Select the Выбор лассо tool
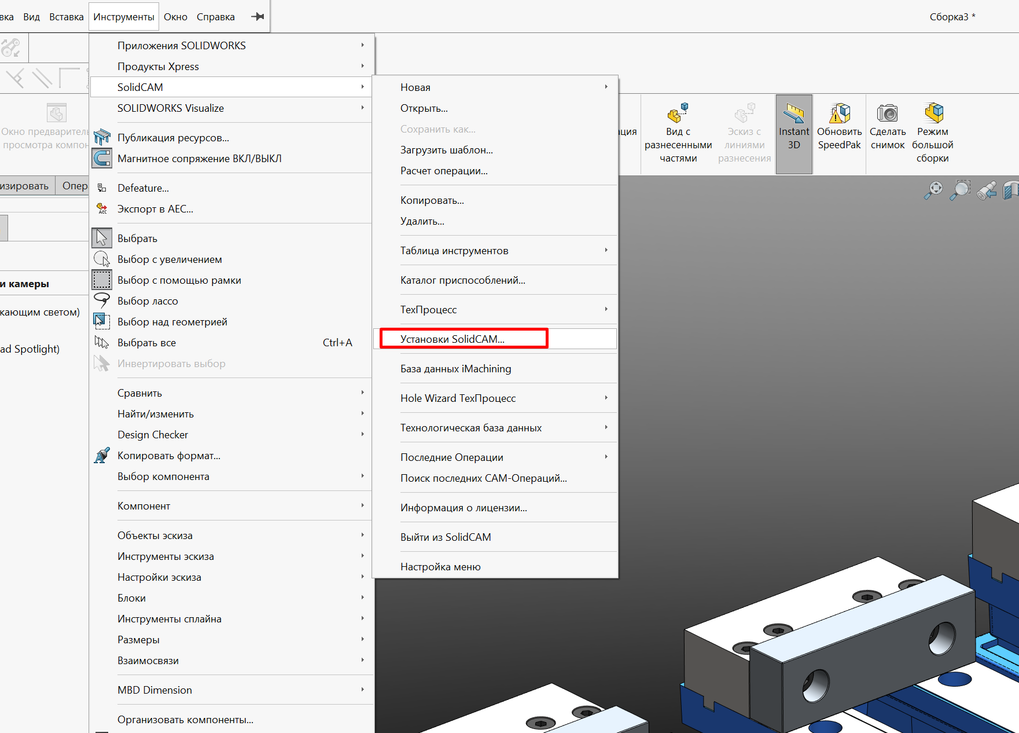Image resolution: width=1019 pixels, height=733 pixels. coord(102,301)
